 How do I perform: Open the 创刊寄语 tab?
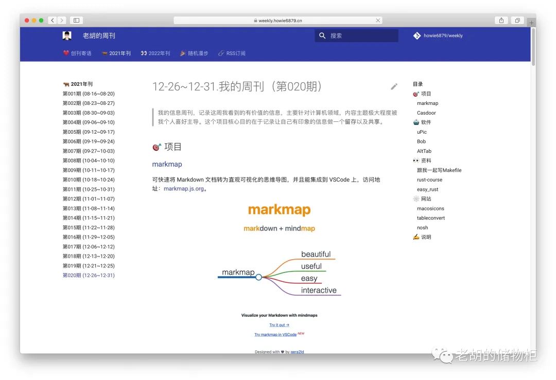pyautogui.click(x=77, y=53)
